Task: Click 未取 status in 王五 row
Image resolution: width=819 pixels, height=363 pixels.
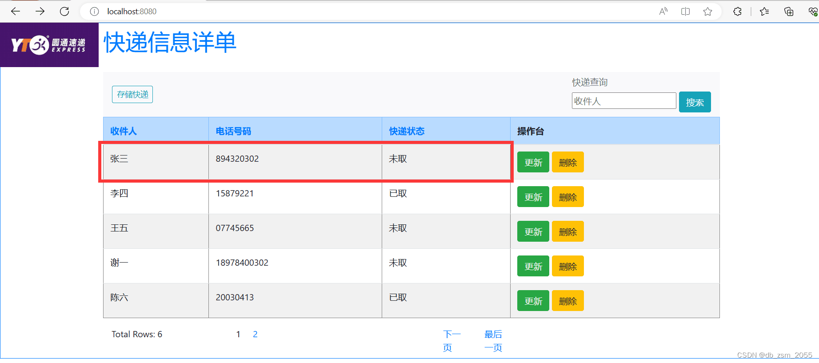Action: coord(398,228)
